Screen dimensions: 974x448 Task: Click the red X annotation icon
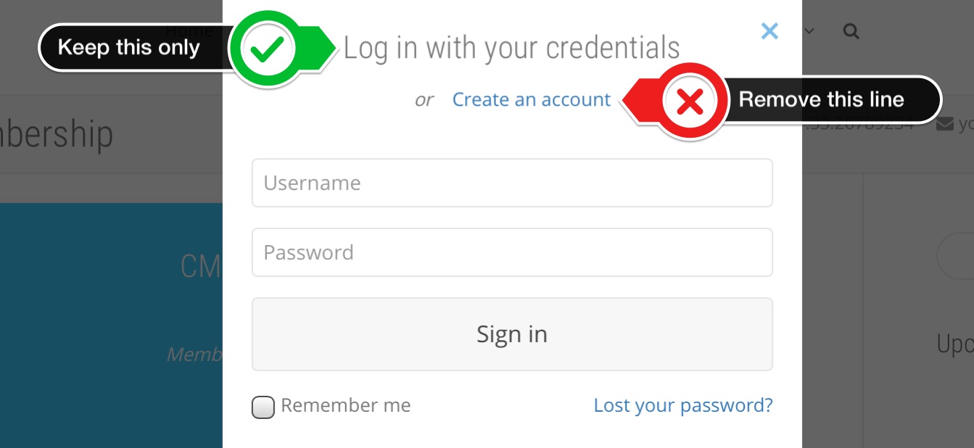690,103
